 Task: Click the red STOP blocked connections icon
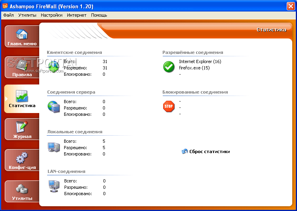coord(169,106)
